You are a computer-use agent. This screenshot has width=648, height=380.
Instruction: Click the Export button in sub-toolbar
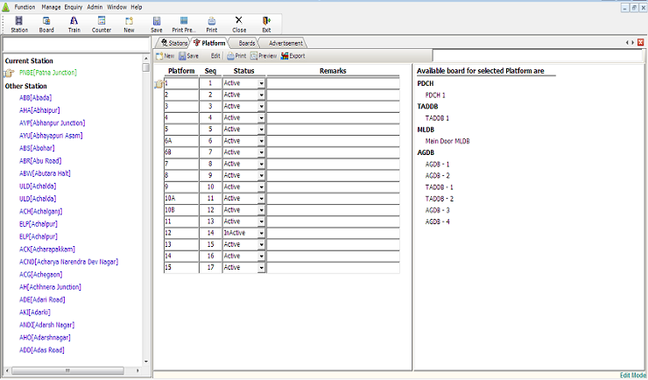tap(293, 56)
